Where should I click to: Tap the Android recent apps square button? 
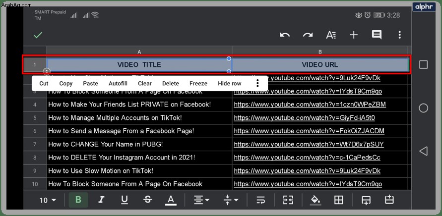click(x=423, y=65)
